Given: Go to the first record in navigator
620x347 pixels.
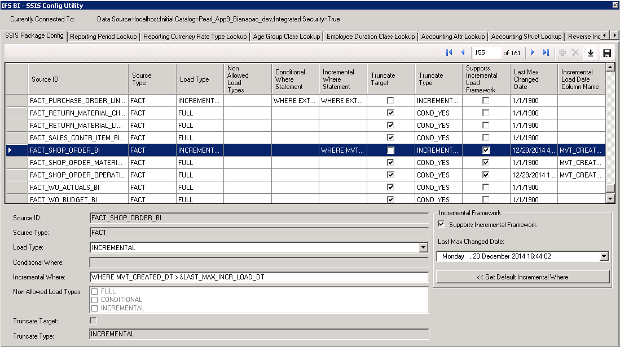Looking at the screenshot, I should (449, 52).
